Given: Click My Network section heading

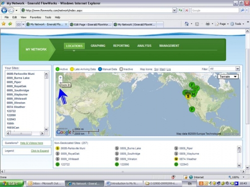Looking at the screenshot, I should (x=36, y=49).
